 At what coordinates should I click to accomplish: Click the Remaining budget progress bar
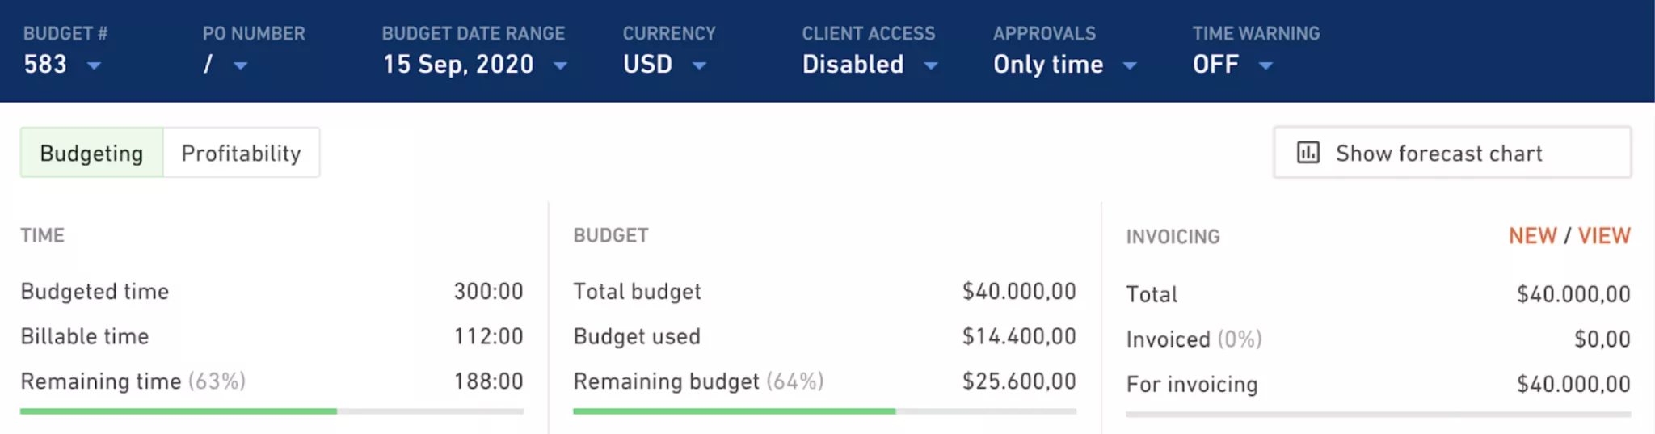tap(824, 411)
